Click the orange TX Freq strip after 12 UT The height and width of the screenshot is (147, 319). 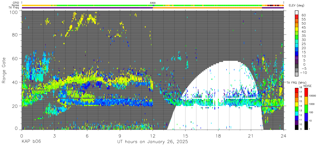tap(207, 8)
